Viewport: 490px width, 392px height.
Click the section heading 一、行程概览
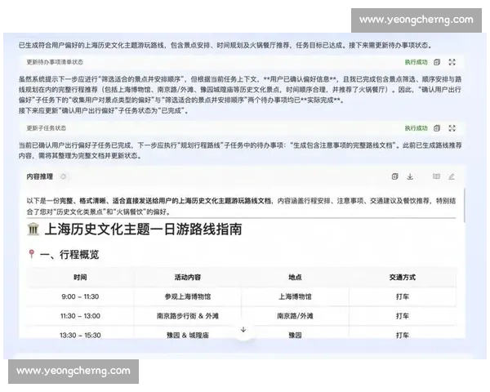point(69,255)
